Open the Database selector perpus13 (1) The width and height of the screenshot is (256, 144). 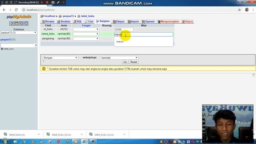pos(19,33)
